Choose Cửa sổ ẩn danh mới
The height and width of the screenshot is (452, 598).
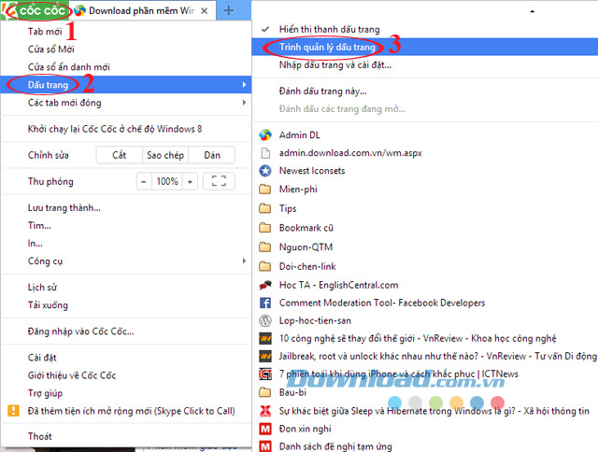coord(68,67)
